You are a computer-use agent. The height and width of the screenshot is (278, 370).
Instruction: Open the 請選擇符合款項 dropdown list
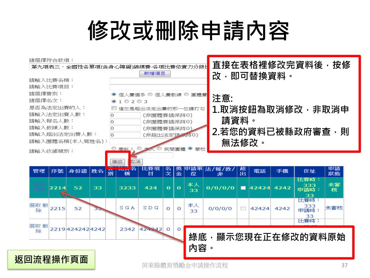119,67
